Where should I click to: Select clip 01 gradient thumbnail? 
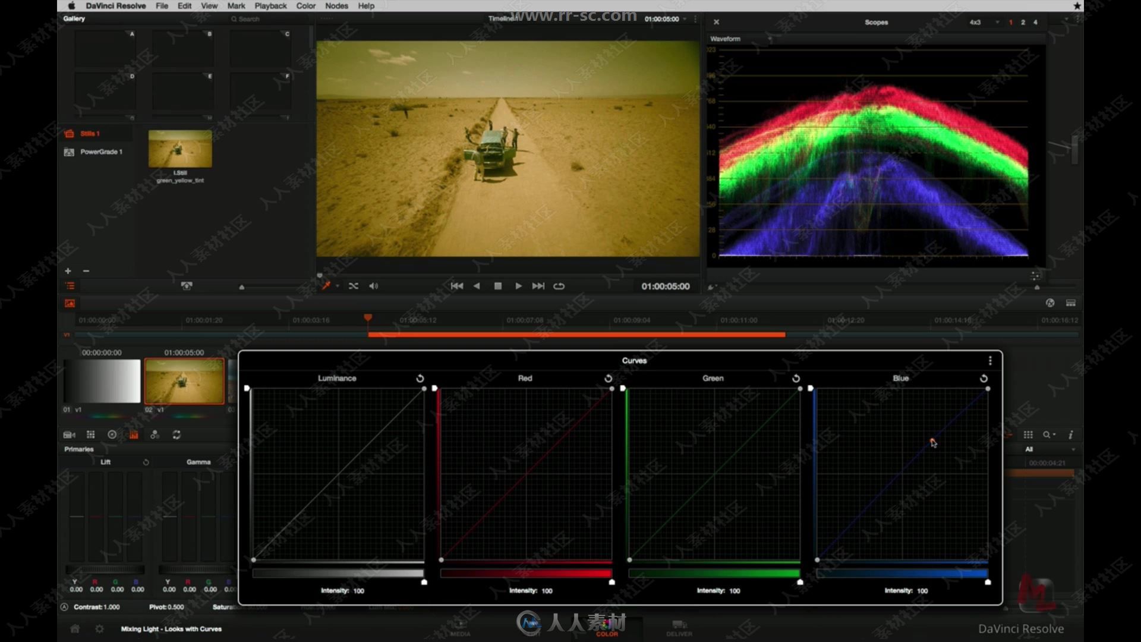coord(102,381)
